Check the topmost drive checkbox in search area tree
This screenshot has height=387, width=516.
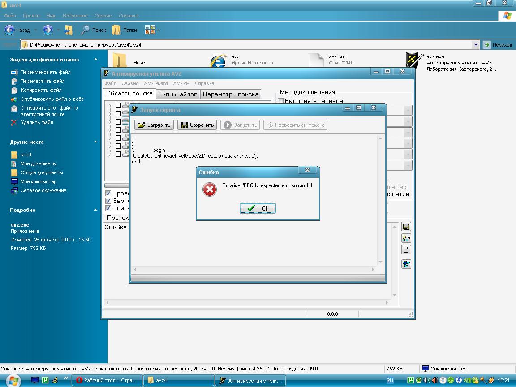pyautogui.click(x=118, y=105)
